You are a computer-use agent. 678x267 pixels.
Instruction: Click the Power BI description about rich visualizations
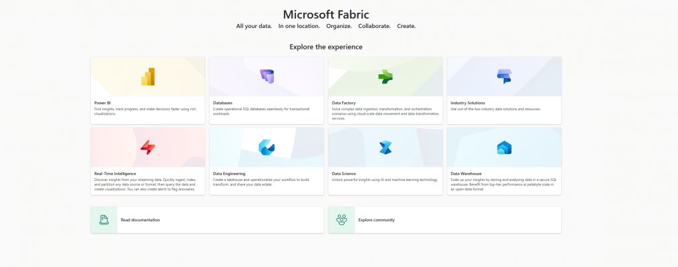coord(145,111)
